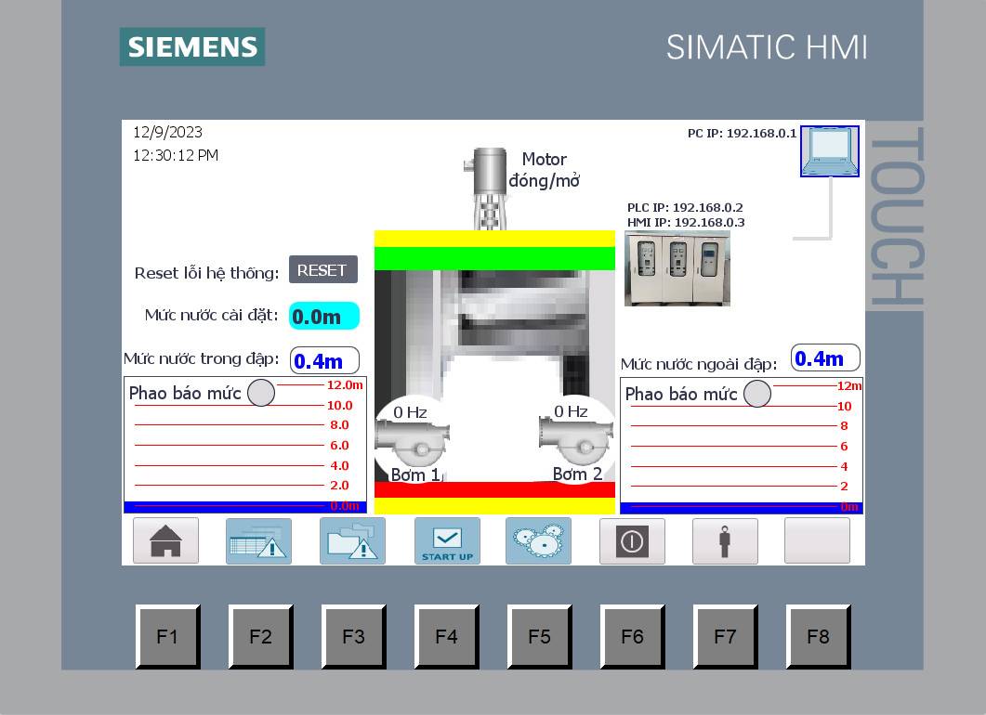Click the Mức nước cài đặt field
Image resolution: width=986 pixels, height=715 pixels.
[323, 317]
